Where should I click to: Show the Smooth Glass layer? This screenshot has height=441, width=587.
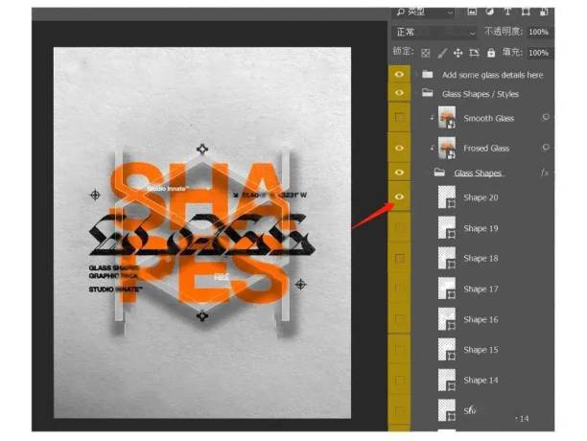400,119
